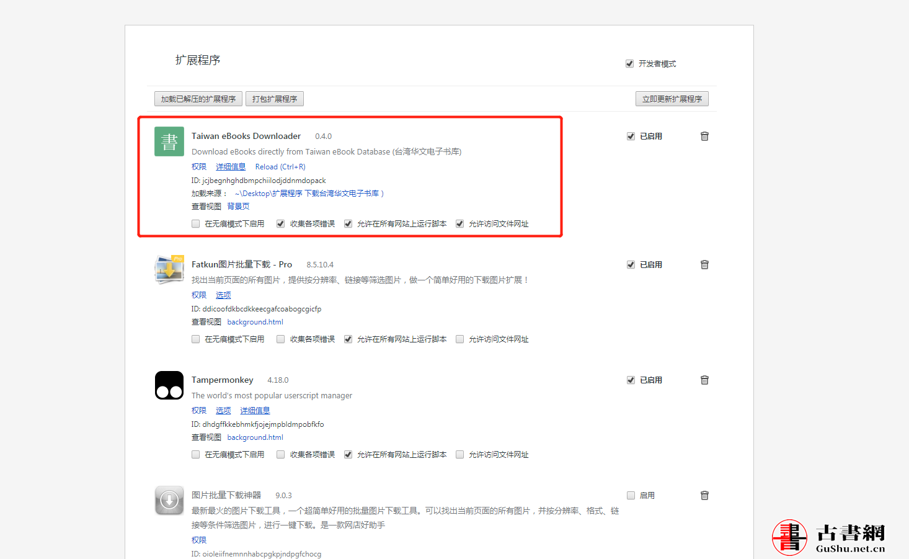Delete Taiwan eBooks Downloader via trash icon
This screenshot has width=909, height=559.
704,136
